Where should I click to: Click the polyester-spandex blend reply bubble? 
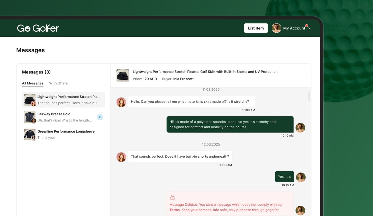[230, 124]
